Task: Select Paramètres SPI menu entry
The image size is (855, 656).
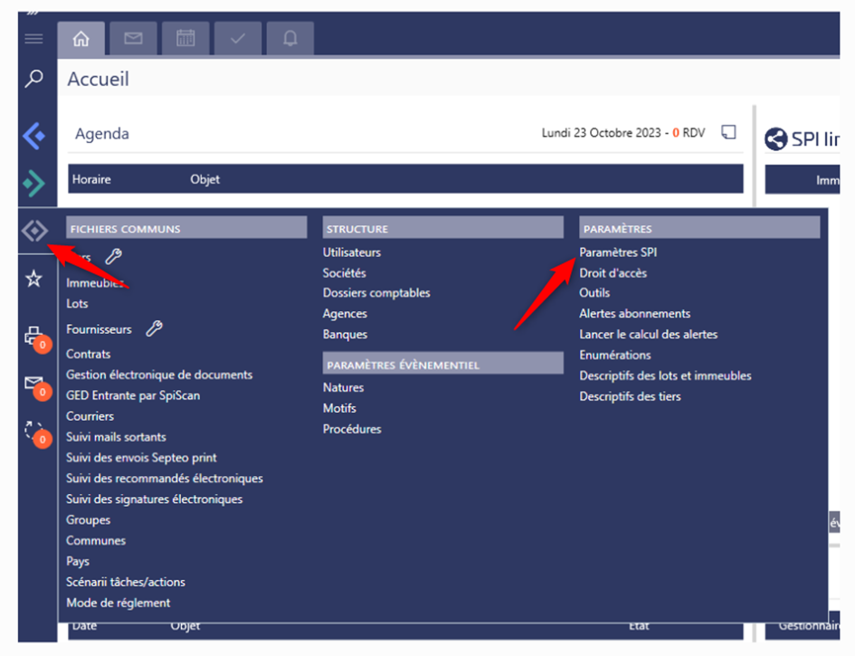Action: click(618, 252)
